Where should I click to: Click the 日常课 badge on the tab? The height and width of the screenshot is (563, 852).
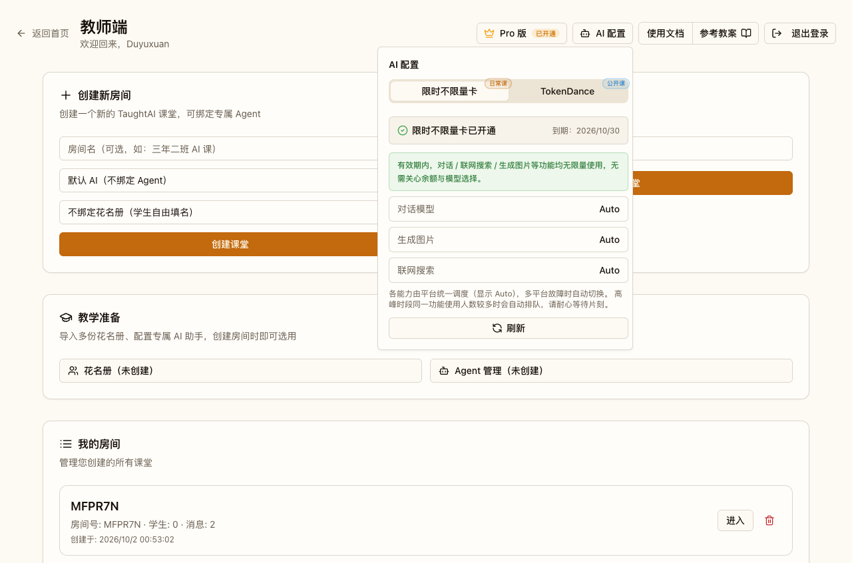point(498,83)
